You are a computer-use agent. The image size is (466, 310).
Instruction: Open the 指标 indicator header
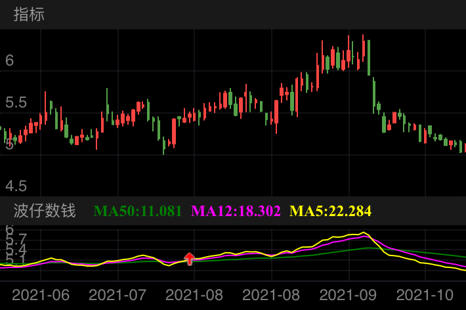pyautogui.click(x=29, y=14)
